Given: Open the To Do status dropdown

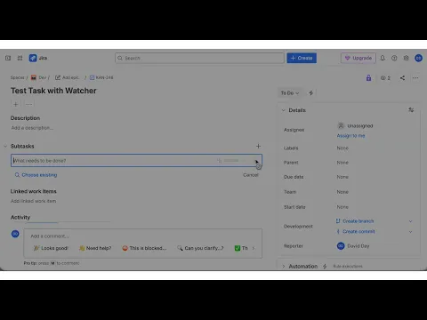Looking at the screenshot, I should pyautogui.click(x=290, y=93).
